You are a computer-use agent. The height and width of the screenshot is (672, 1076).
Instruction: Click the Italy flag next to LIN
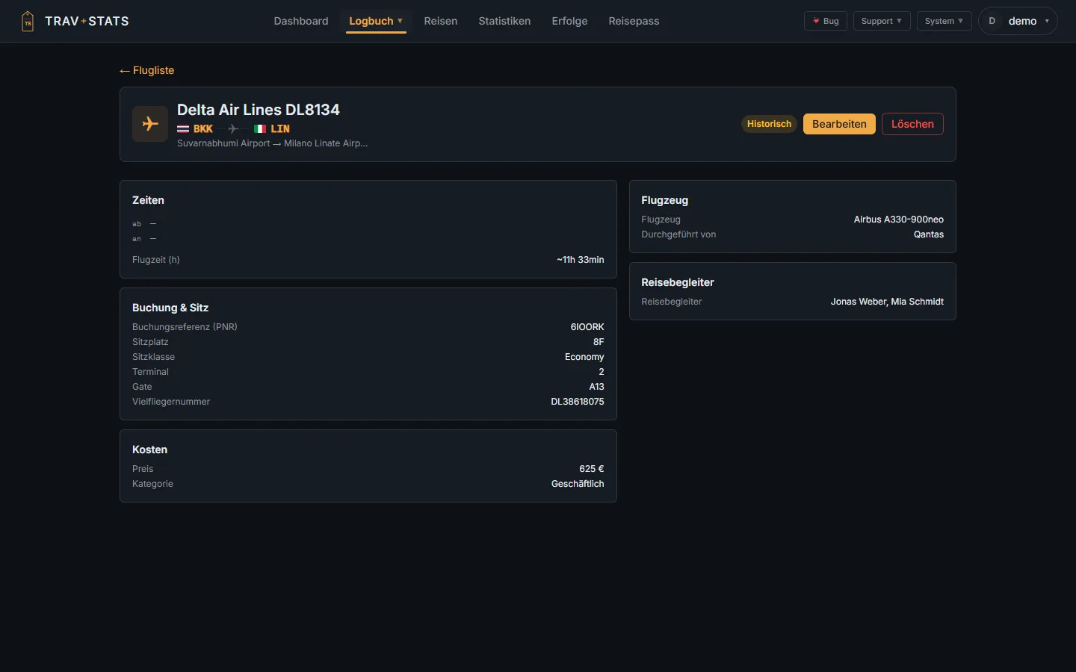(x=260, y=129)
